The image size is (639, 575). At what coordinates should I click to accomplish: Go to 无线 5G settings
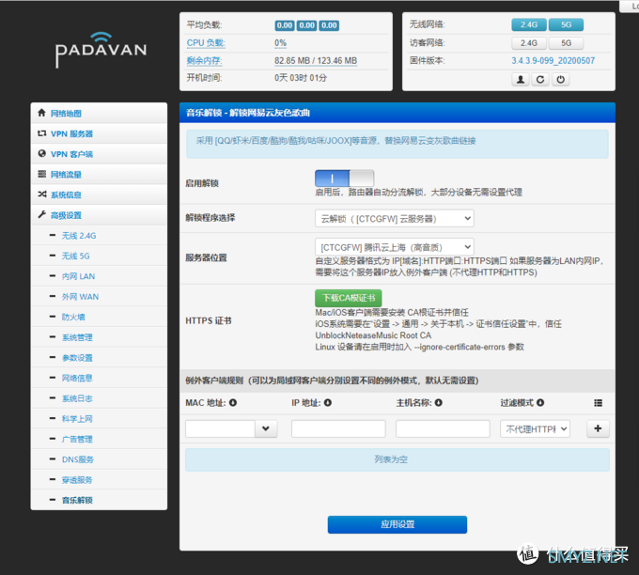coord(99,256)
